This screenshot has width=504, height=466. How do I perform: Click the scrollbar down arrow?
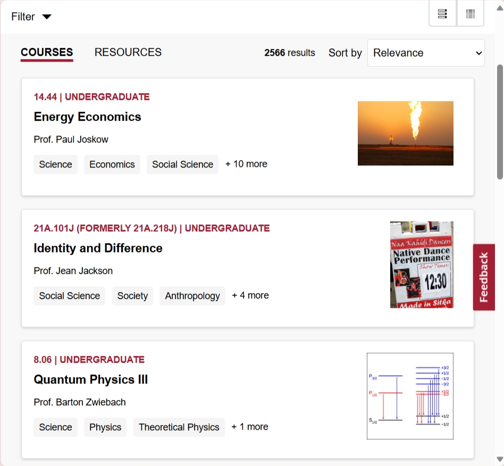pos(500,459)
